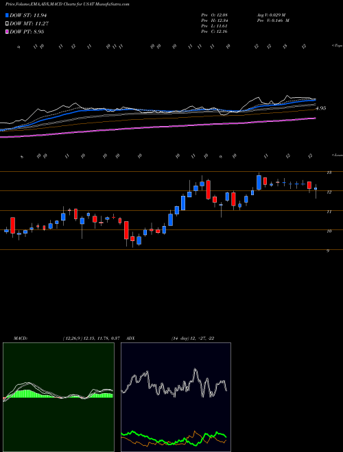Click the last blue candlestick near 12
The width and height of the screenshot is (343, 452).
(316, 189)
